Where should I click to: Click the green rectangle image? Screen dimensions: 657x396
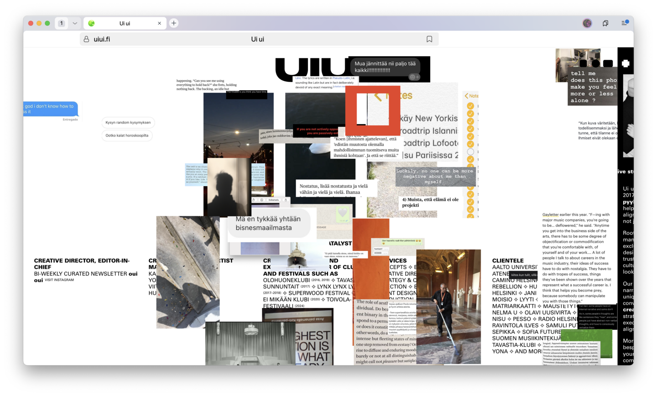click(x=586, y=344)
